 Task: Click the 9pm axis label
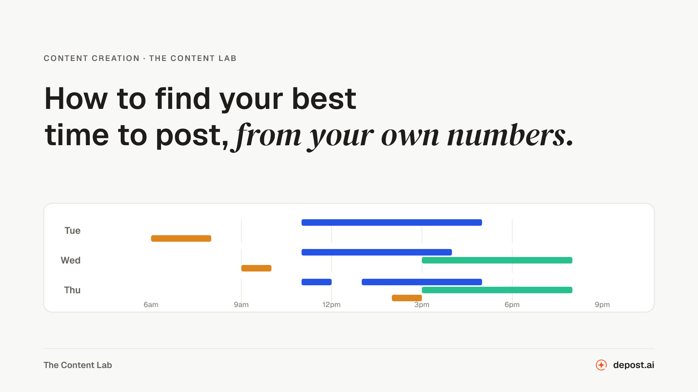click(x=602, y=305)
